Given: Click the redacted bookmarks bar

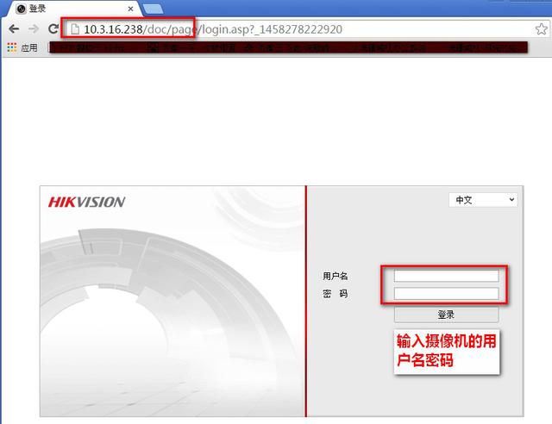Looking at the screenshot, I should [x=289, y=47].
